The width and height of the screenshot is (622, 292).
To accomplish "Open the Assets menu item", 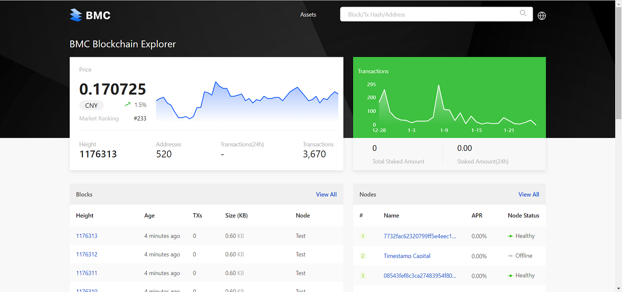I will click(308, 15).
